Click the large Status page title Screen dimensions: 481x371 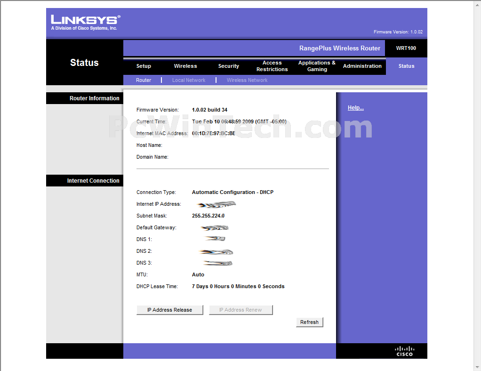point(84,63)
